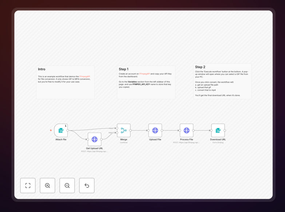Screen dimensions: 285x212
Task: Click the Download URL output connector
Action: pyautogui.click(x=225, y=130)
